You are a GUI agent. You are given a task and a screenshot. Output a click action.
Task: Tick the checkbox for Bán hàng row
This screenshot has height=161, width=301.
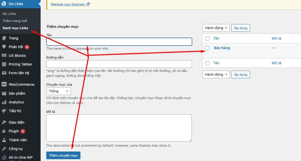208,48
